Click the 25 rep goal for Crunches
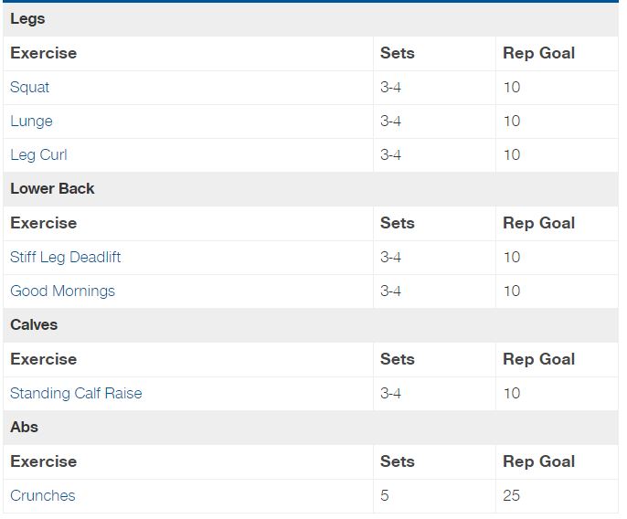The height and width of the screenshot is (519, 627). [512, 496]
